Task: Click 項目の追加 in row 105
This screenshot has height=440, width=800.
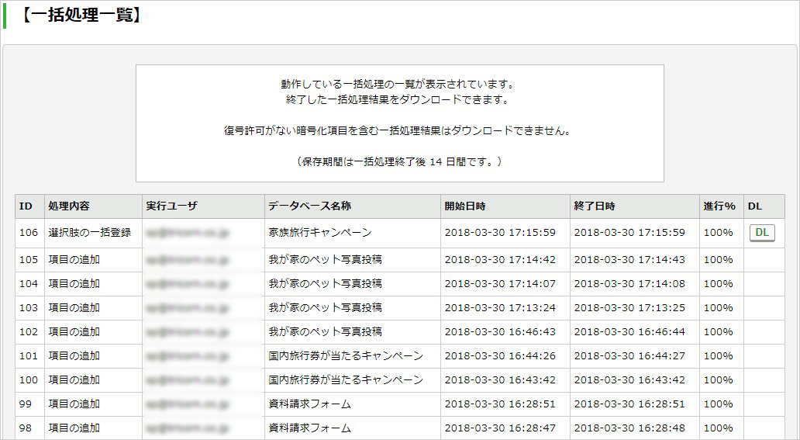Action: [74, 260]
